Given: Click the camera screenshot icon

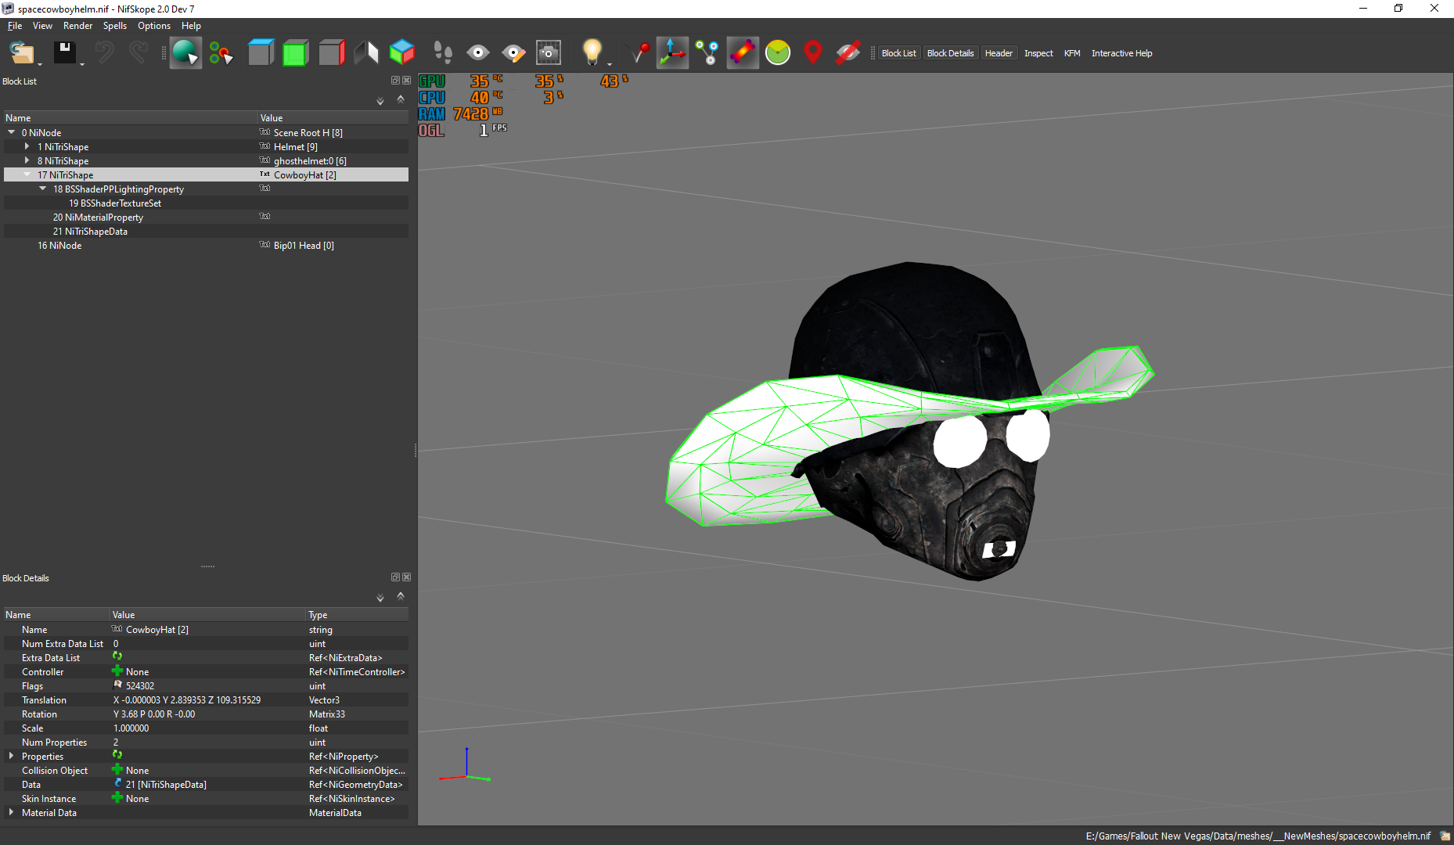Looking at the screenshot, I should coord(549,53).
